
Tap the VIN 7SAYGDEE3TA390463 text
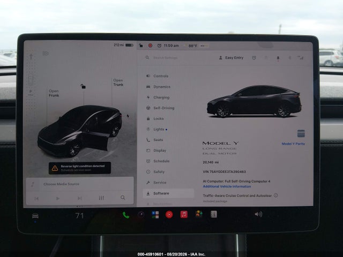click(x=224, y=172)
